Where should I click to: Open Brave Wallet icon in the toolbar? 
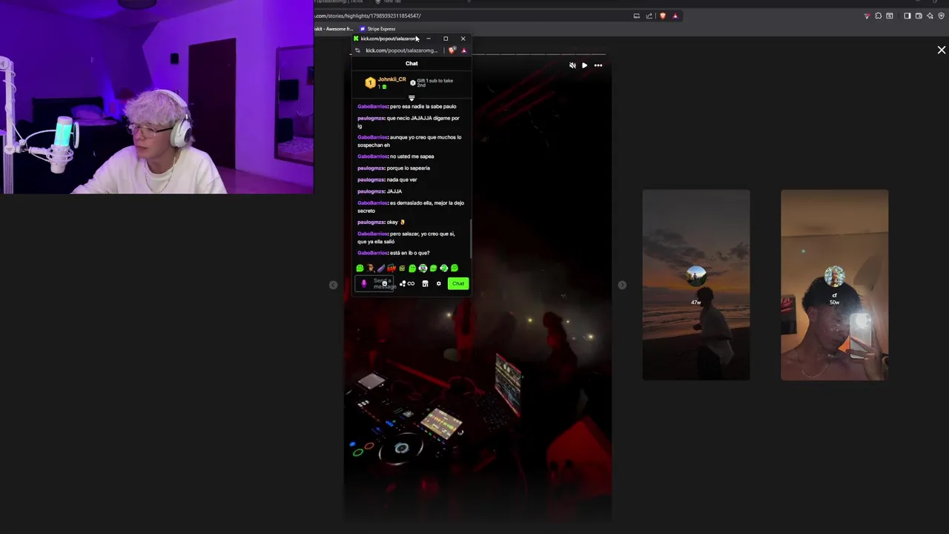tap(919, 16)
